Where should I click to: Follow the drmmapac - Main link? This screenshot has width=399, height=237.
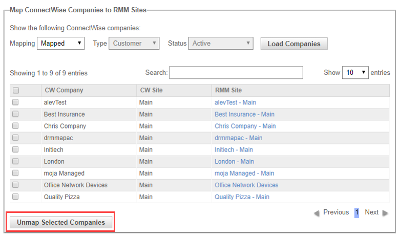pyautogui.click(x=239, y=138)
